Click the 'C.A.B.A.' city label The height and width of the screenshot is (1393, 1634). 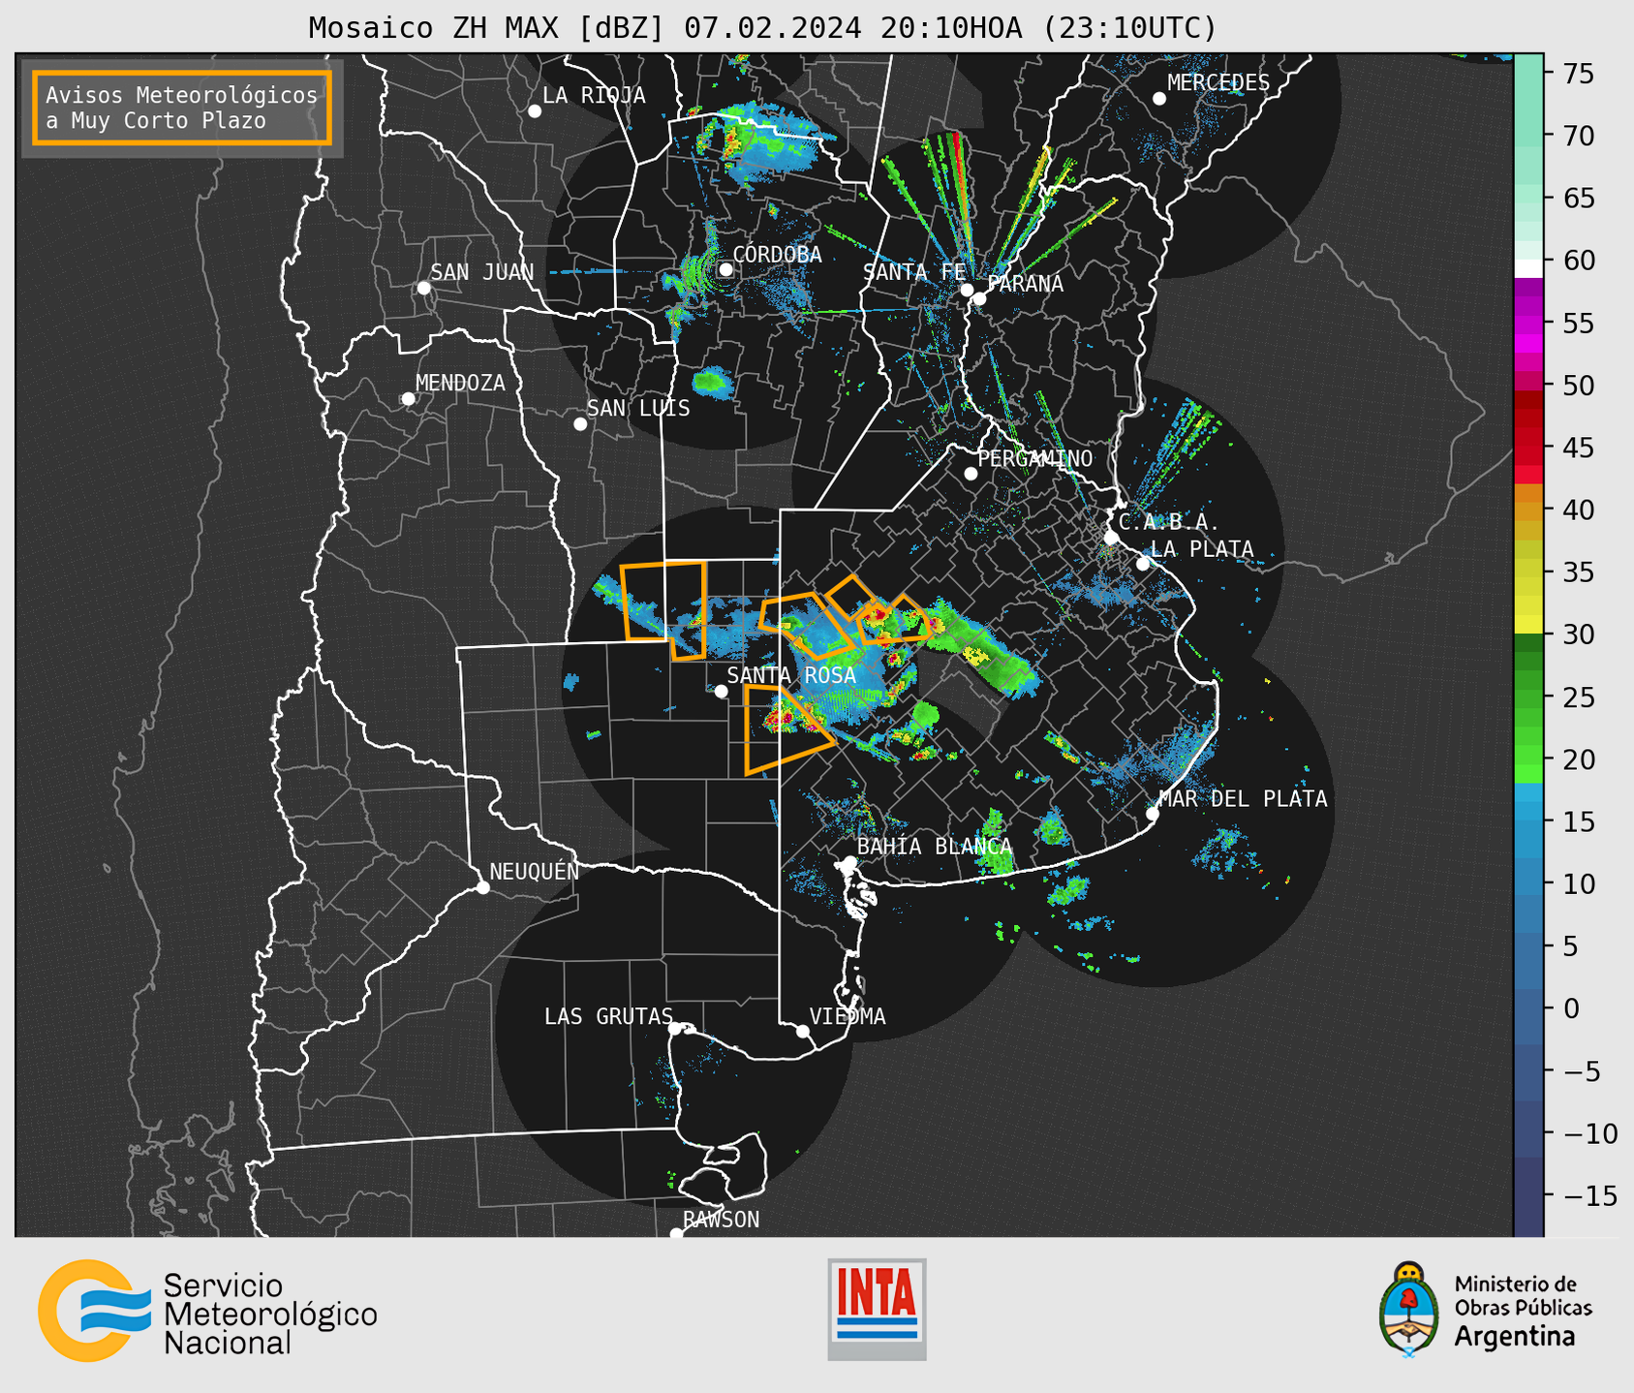[x=1169, y=522]
